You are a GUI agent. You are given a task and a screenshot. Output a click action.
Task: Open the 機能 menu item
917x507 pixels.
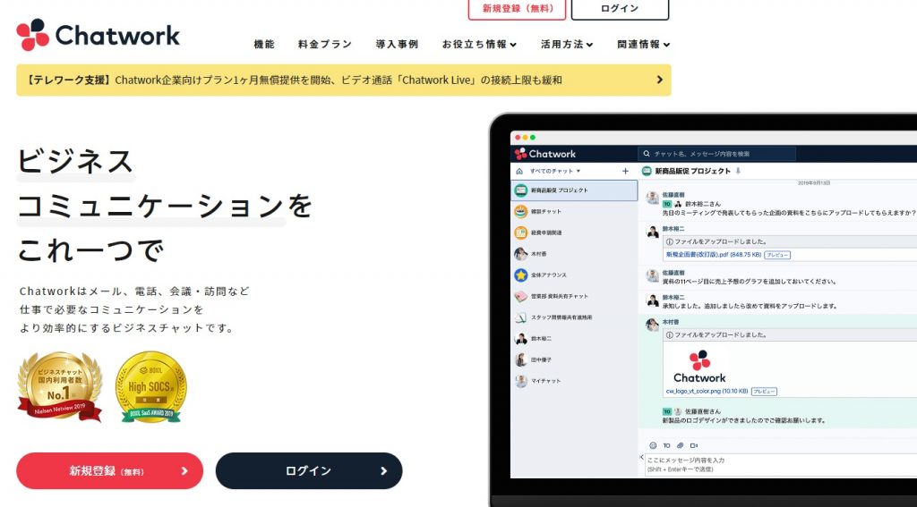click(264, 45)
